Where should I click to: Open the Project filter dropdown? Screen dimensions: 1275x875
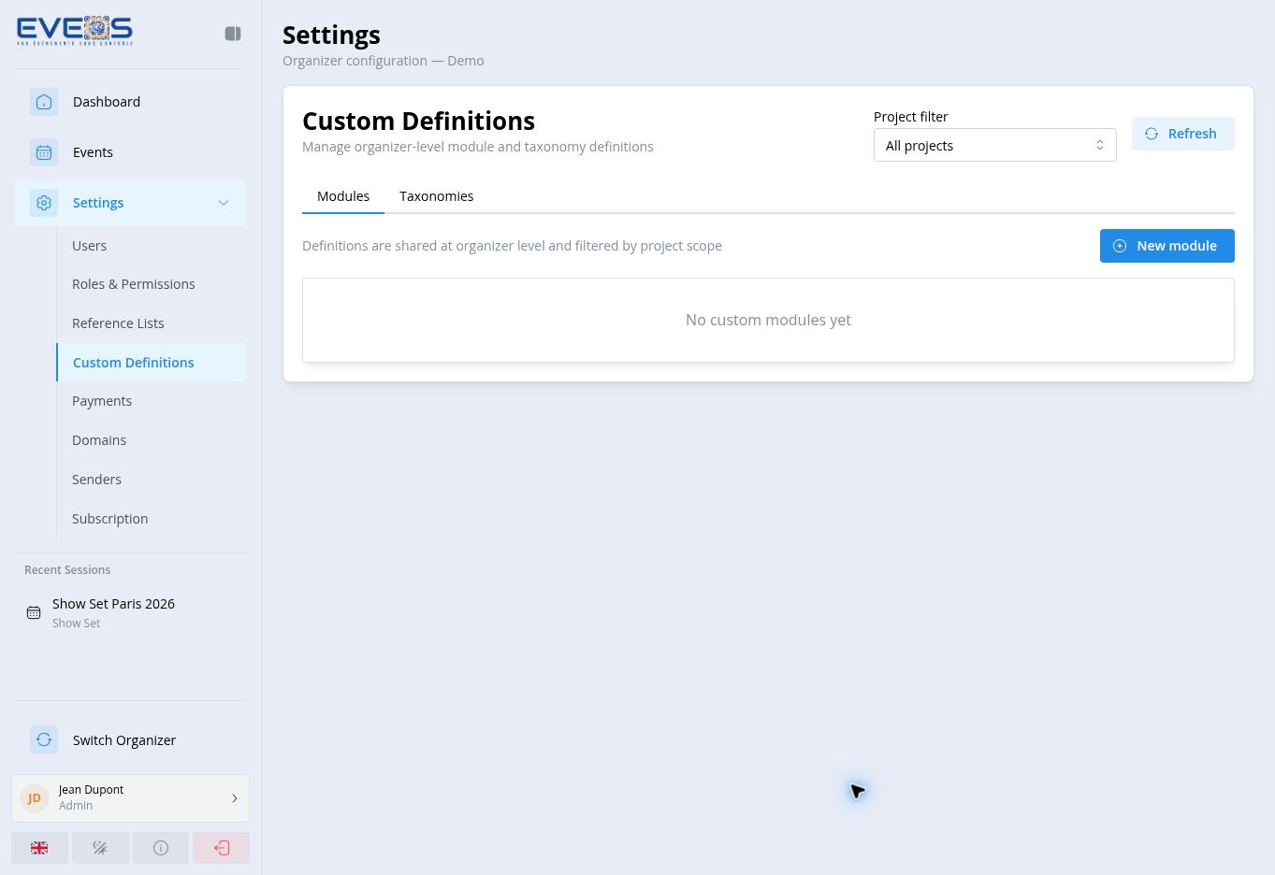[995, 145]
